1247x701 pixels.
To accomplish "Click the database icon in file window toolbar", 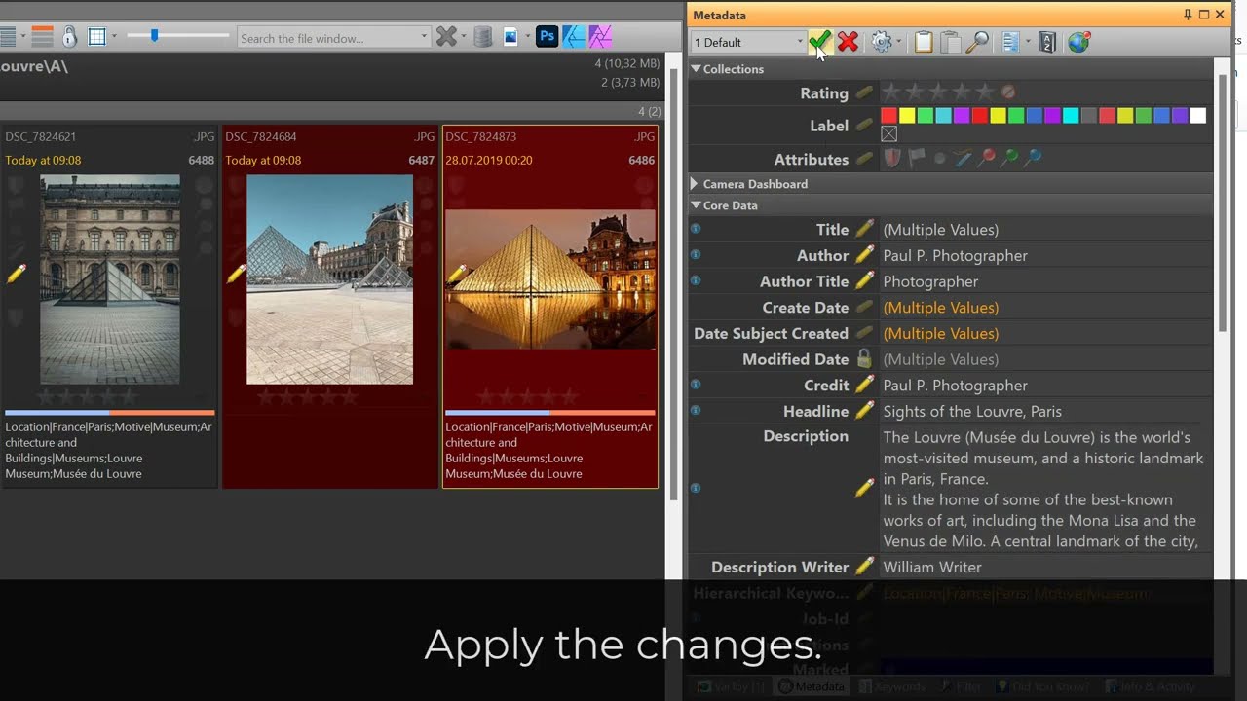I will tap(482, 37).
